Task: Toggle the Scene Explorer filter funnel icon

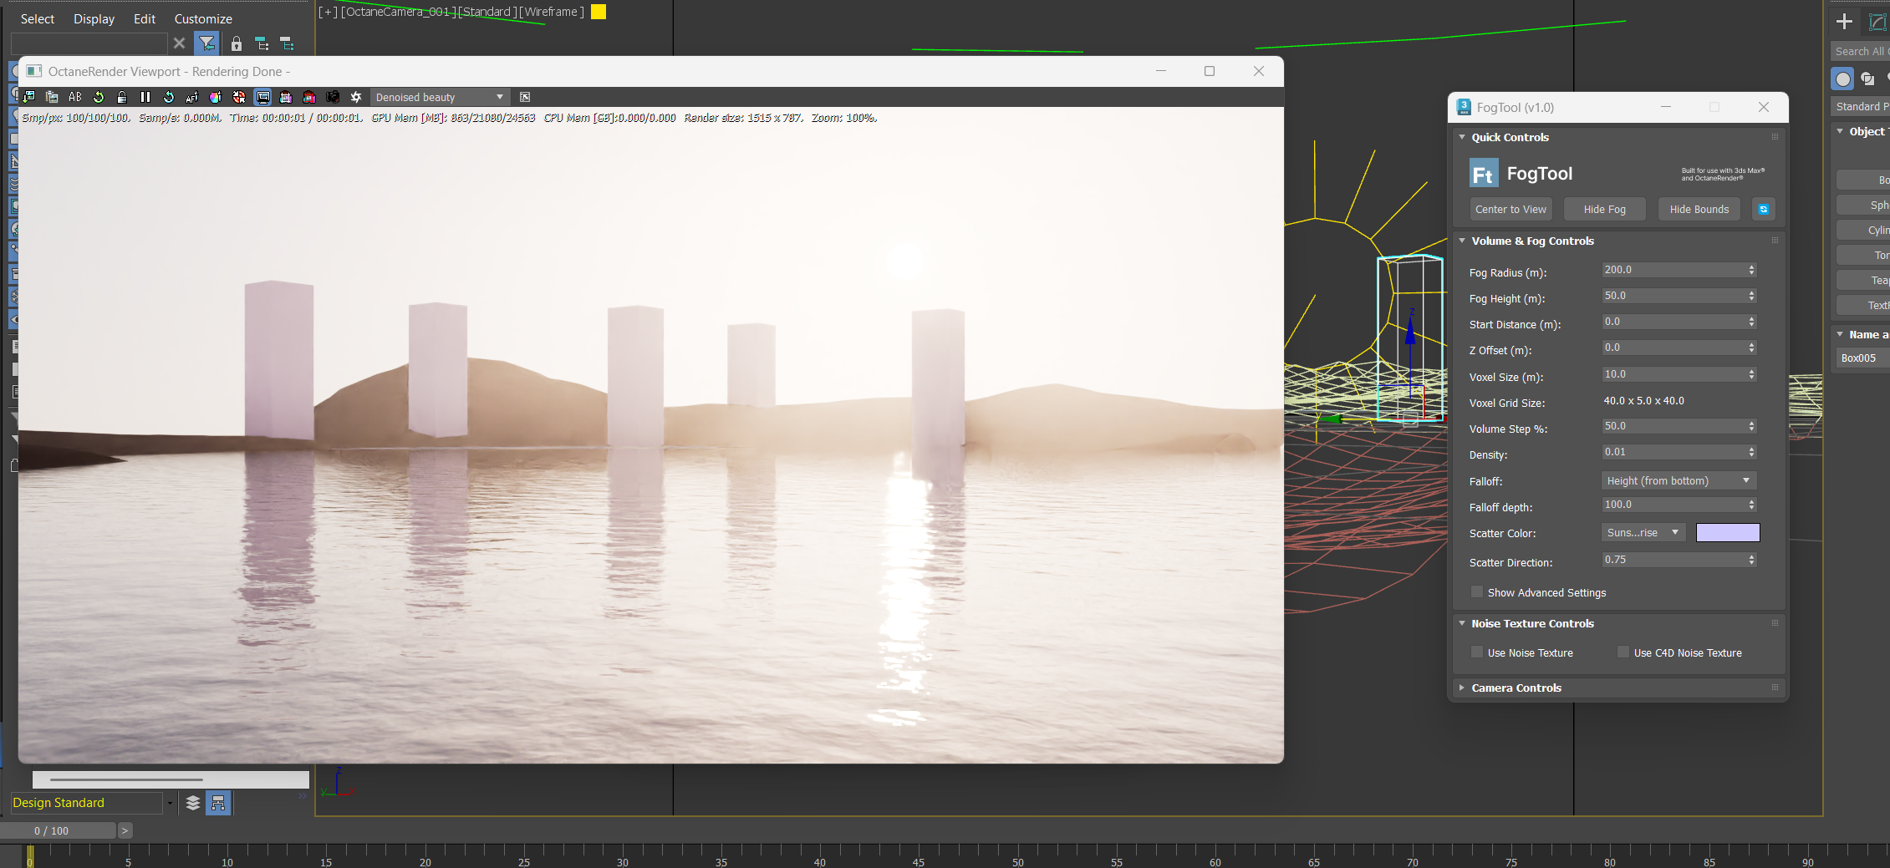Action: pos(206,43)
